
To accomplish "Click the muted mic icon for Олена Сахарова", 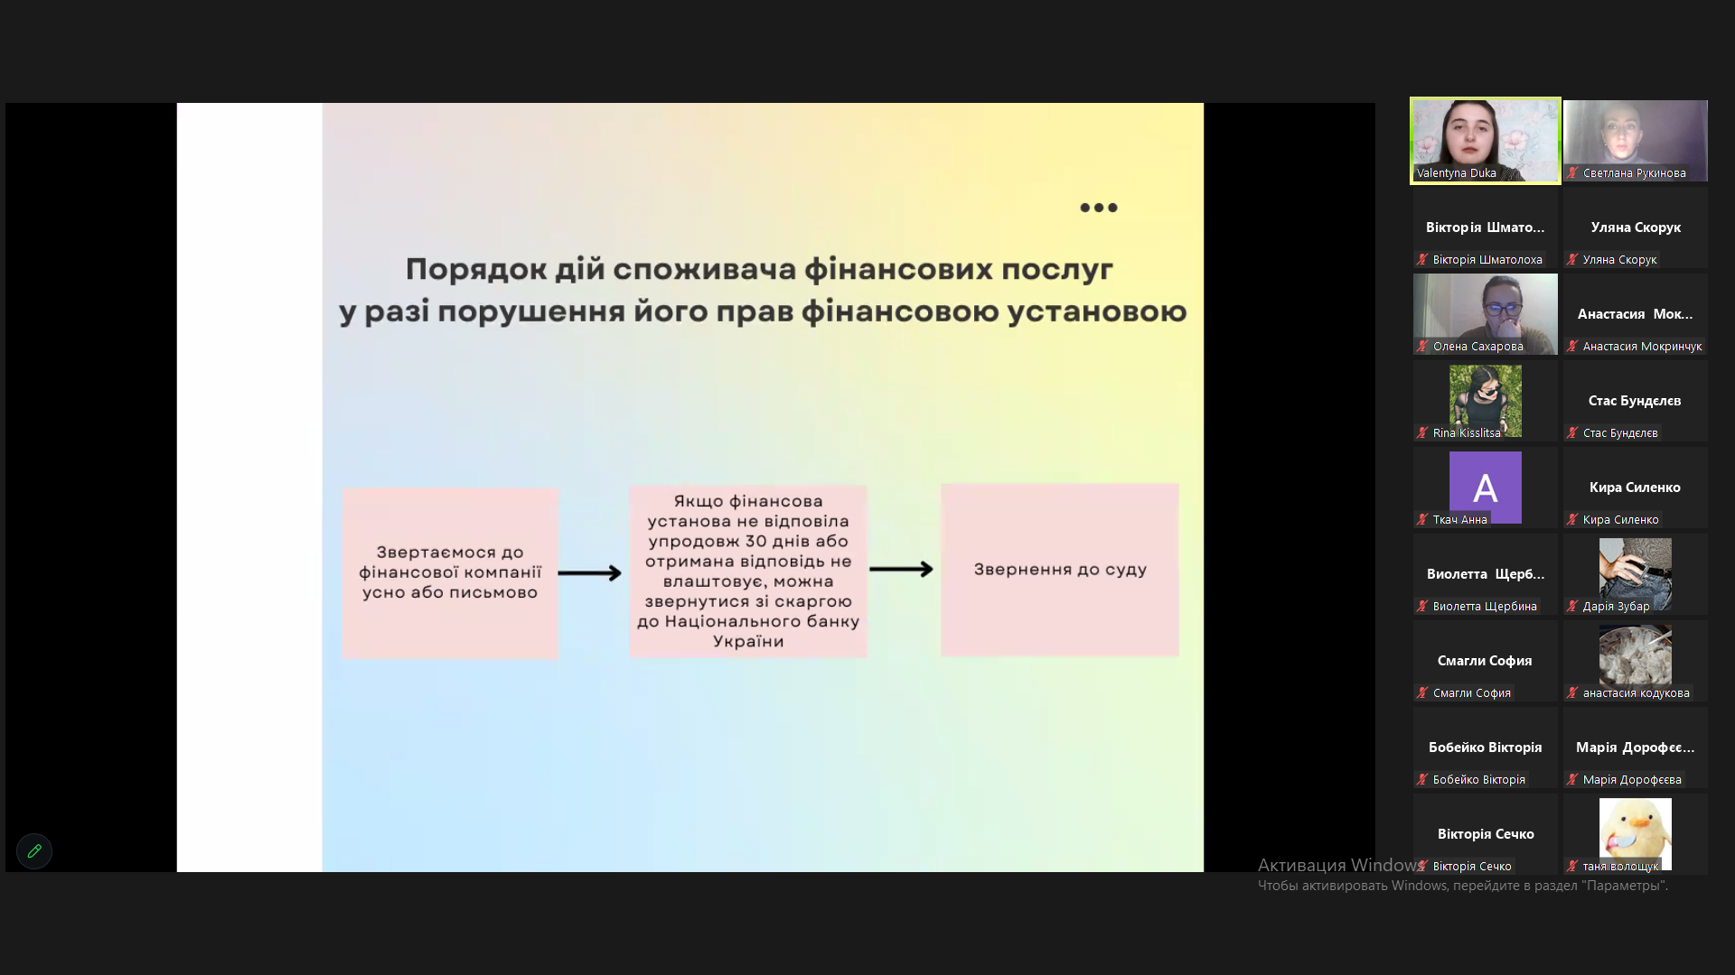I will tap(1423, 347).
